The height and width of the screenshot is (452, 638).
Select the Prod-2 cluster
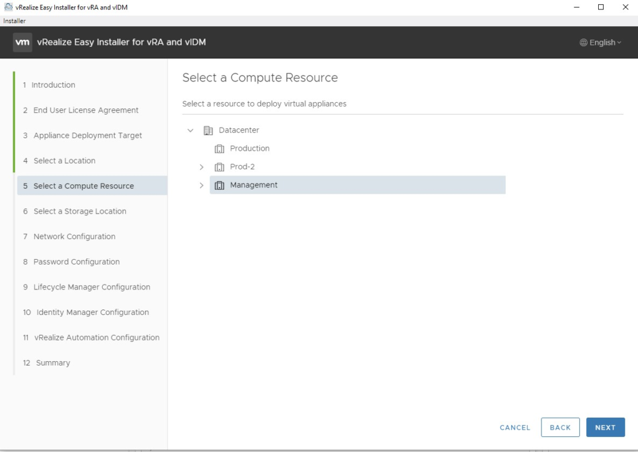point(242,167)
